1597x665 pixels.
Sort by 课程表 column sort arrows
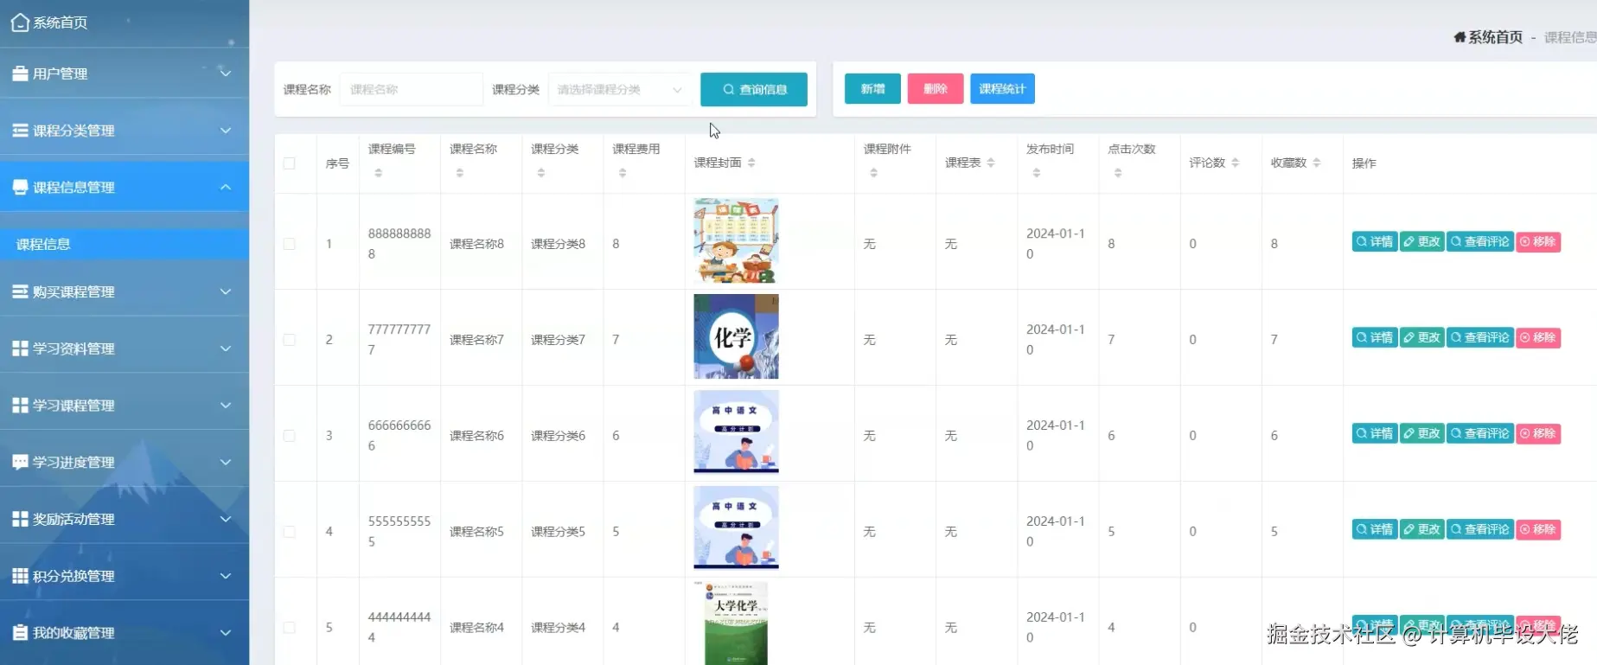click(x=991, y=163)
